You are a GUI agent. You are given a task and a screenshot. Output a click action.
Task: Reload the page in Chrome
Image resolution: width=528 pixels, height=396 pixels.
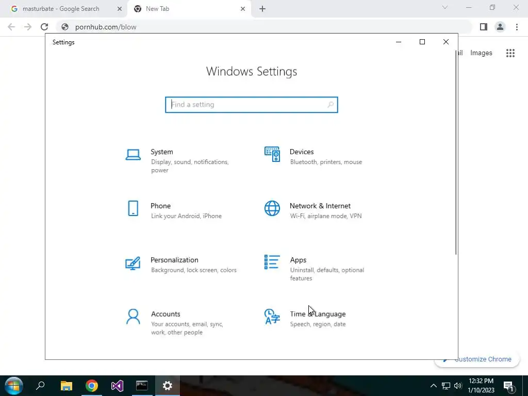[44, 27]
